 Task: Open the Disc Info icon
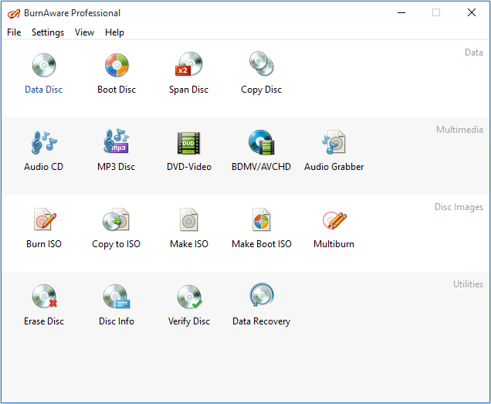pyautogui.click(x=117, y=297)
